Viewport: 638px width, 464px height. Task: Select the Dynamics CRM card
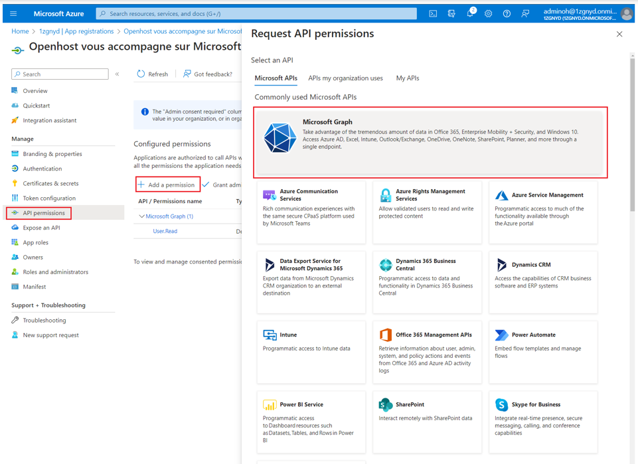(543, 282)
